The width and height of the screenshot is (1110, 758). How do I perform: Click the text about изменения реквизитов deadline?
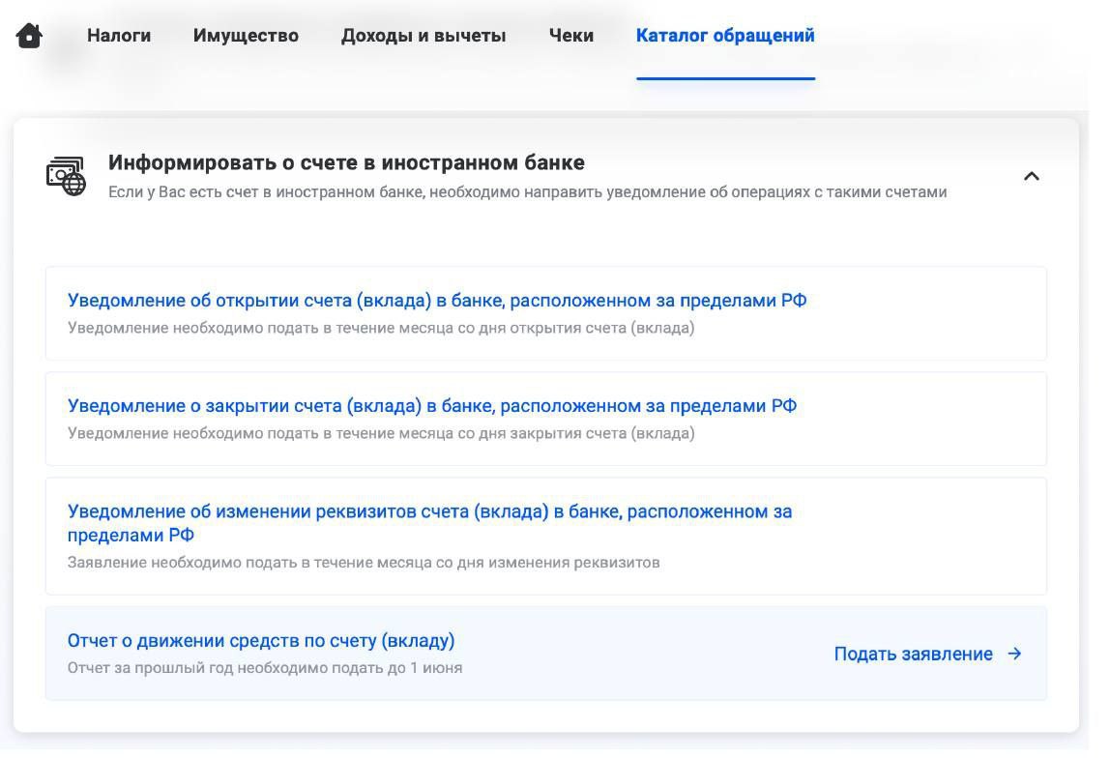tap(364, 563)
